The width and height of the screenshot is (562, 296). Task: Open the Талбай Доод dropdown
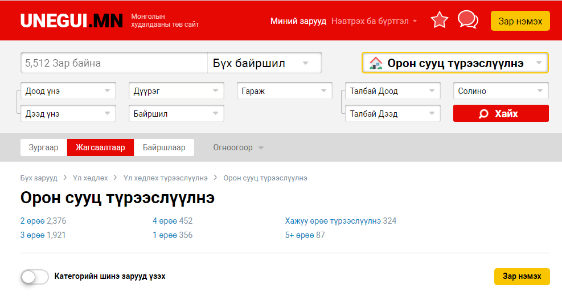392,91
